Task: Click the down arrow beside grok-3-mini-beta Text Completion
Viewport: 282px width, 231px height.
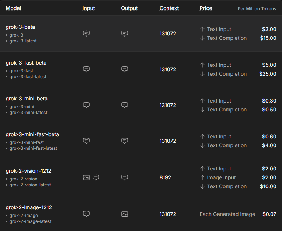Action: 202,110
